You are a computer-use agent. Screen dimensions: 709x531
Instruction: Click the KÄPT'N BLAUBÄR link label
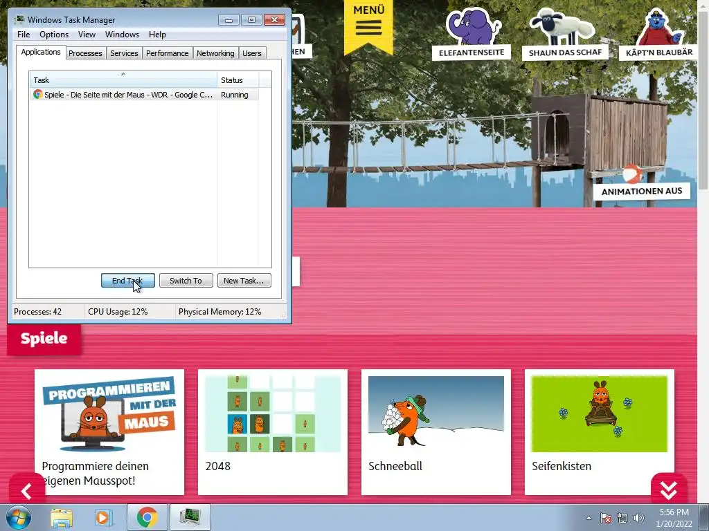tap(659, 53)
